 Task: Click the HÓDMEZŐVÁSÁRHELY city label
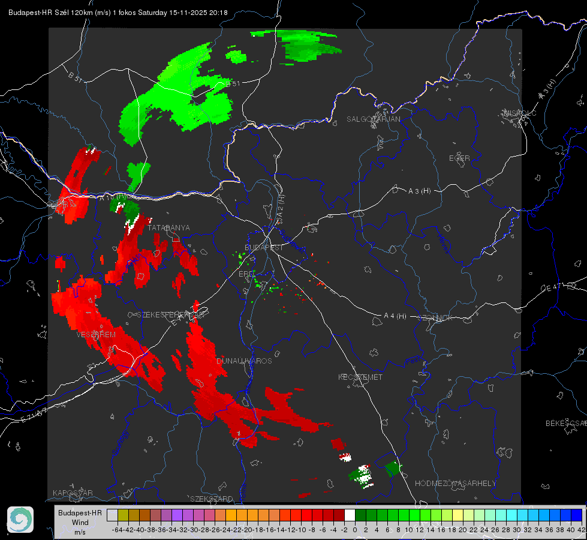tap(455, 484)
